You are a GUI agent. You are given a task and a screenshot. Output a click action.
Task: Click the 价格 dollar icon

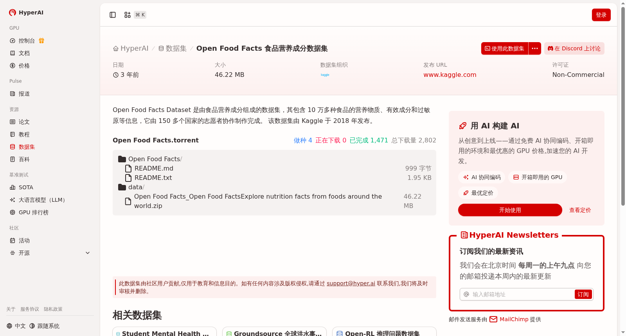(13, 66)
